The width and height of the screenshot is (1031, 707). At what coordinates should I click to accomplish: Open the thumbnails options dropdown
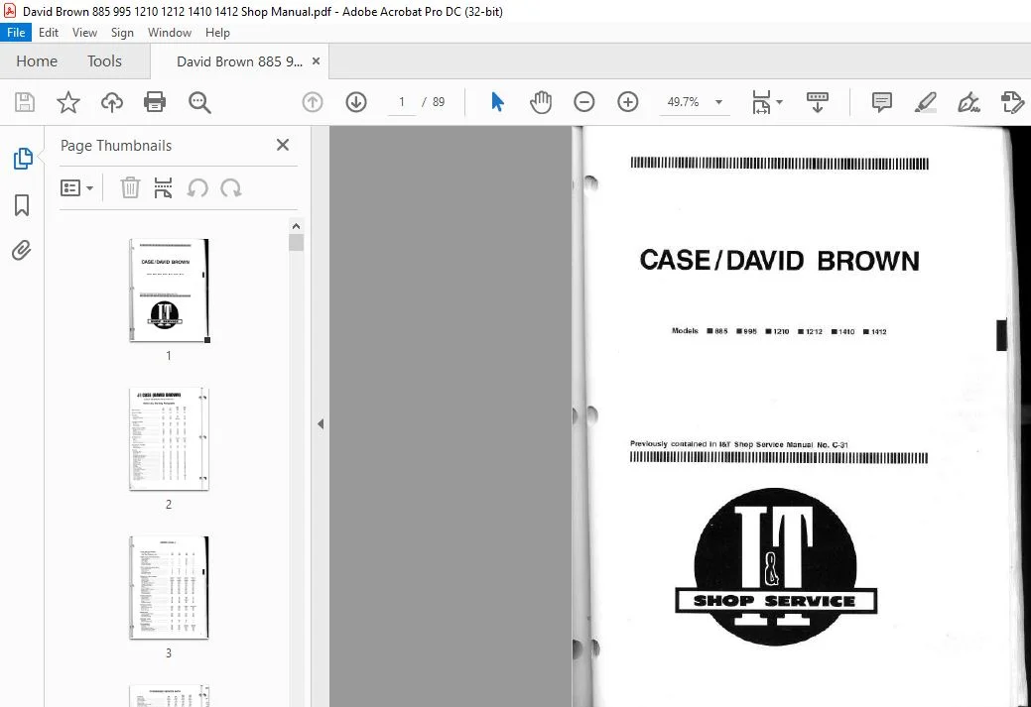[77, 188]
